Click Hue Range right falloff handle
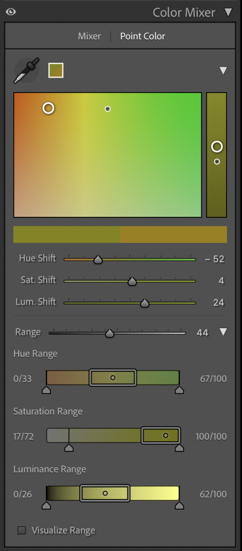This screenshot has height=551, width=242. tap(179, 390)
